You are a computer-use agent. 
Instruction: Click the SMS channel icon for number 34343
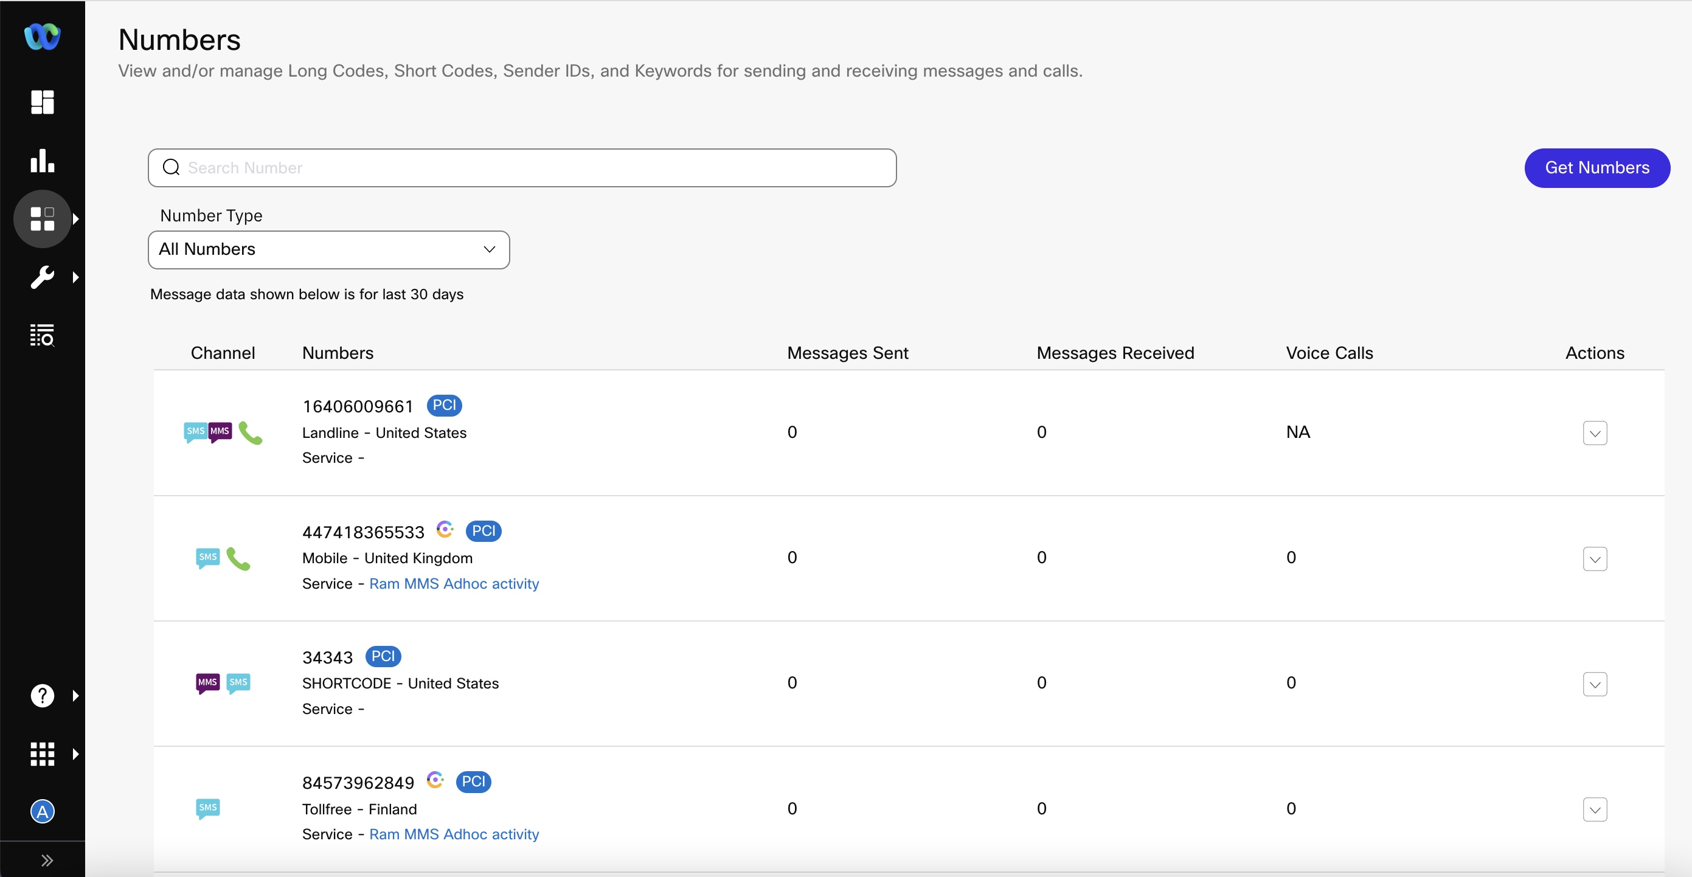click(x=238, y=682)
